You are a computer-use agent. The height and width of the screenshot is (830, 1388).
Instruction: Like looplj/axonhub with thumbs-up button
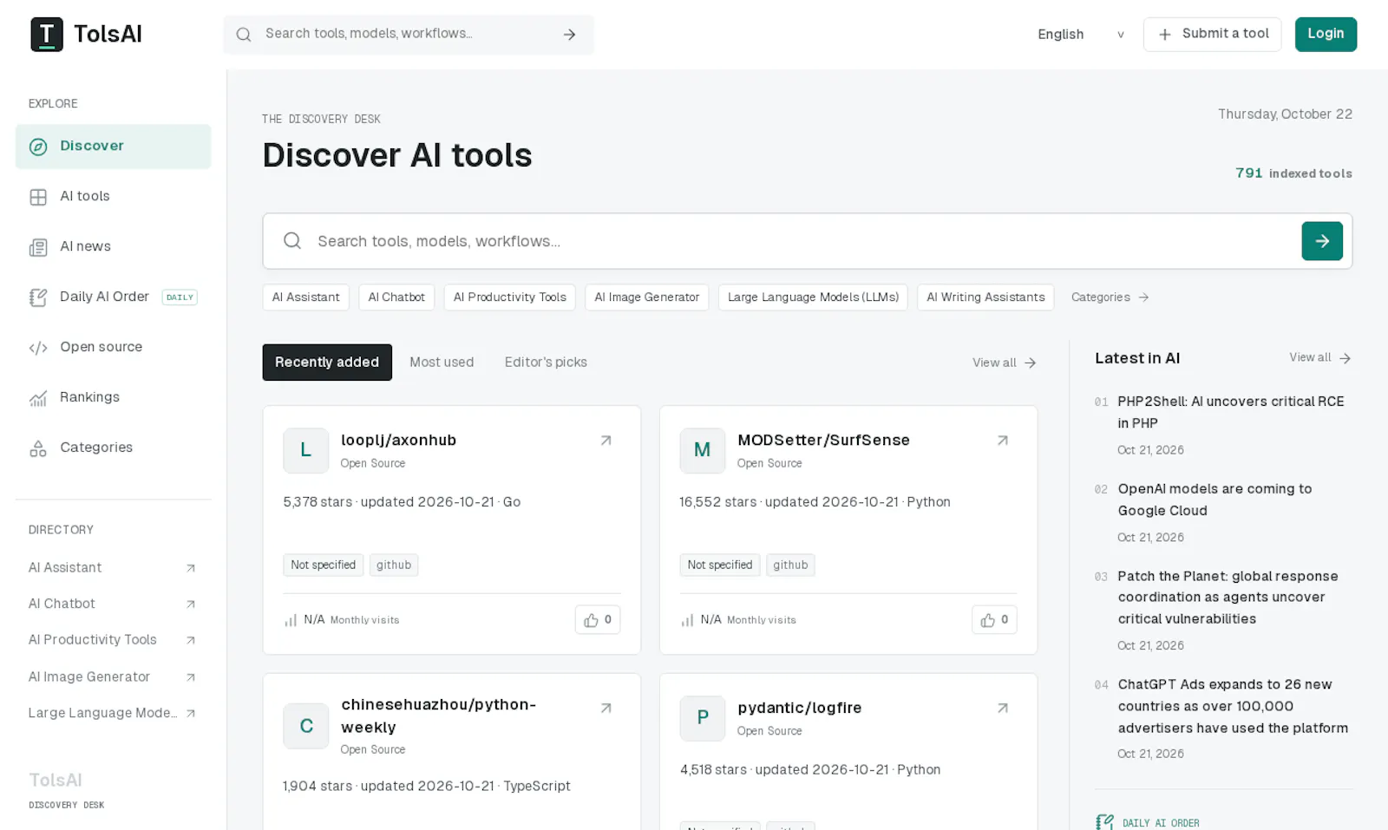(598, 619)
